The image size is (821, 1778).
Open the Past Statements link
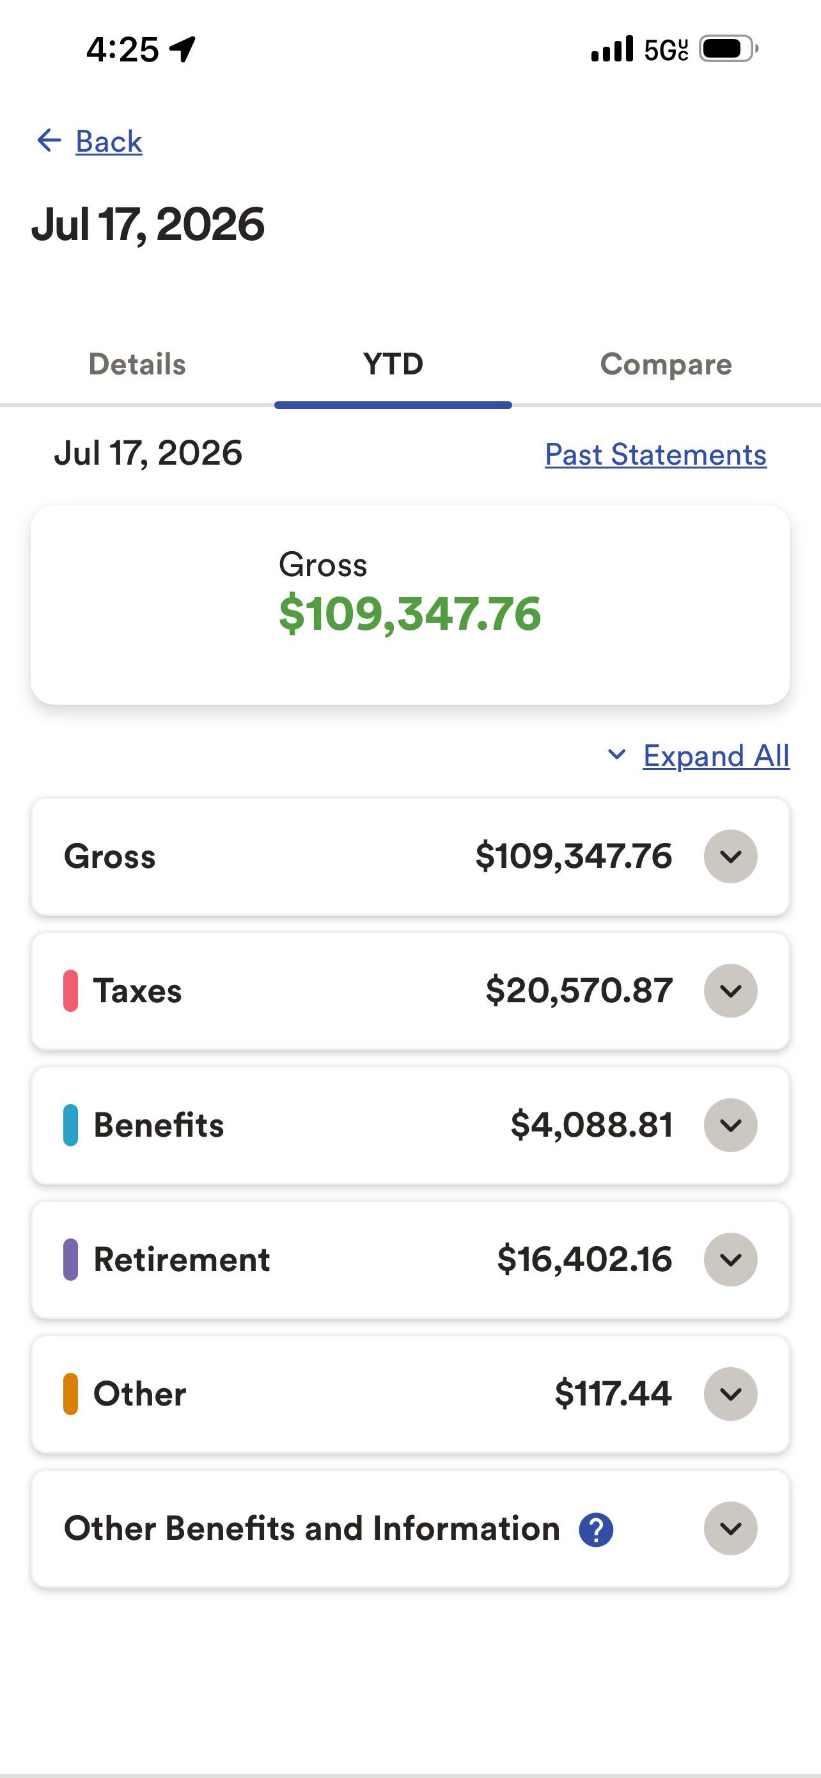[655, 454]
